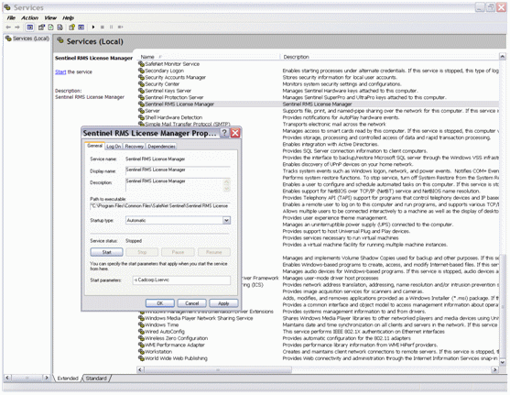The image size is (510, 395).
Task: Click the gear icon beside World Wide Web Publishing
Action: pyautogui.click(x=141, y=358)
